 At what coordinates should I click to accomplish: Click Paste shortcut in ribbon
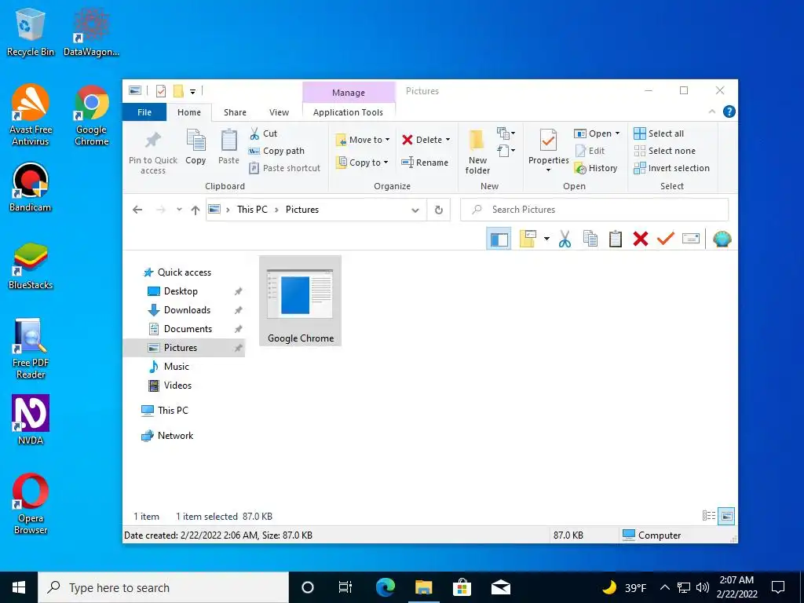(284, 168)
